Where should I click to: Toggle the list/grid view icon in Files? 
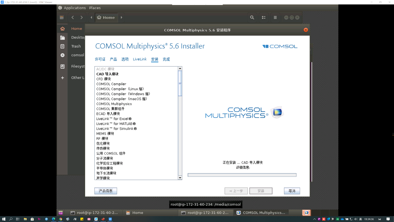tap(263, 18)
